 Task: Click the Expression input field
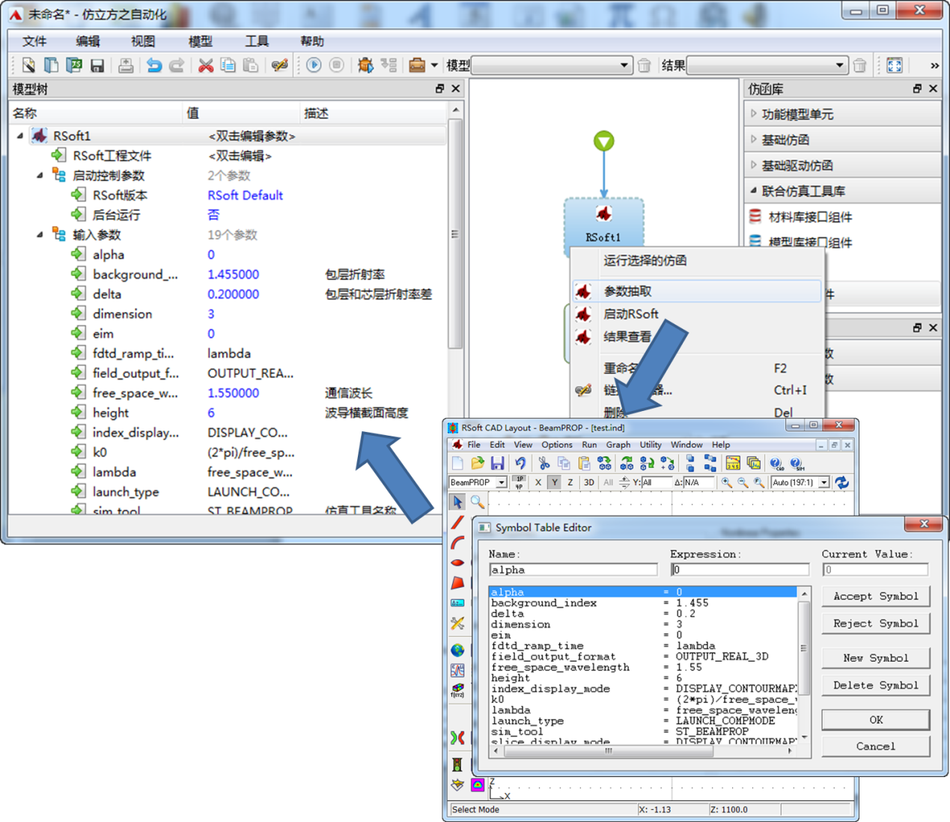(x=740, y=570)
